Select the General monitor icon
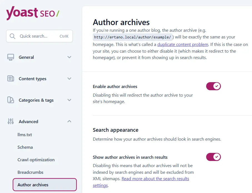The image size is (252, 193). coord(11,57)
